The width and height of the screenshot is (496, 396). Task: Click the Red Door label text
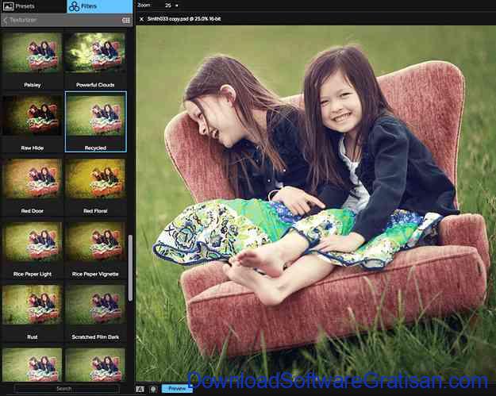click(x=33, y=210)
